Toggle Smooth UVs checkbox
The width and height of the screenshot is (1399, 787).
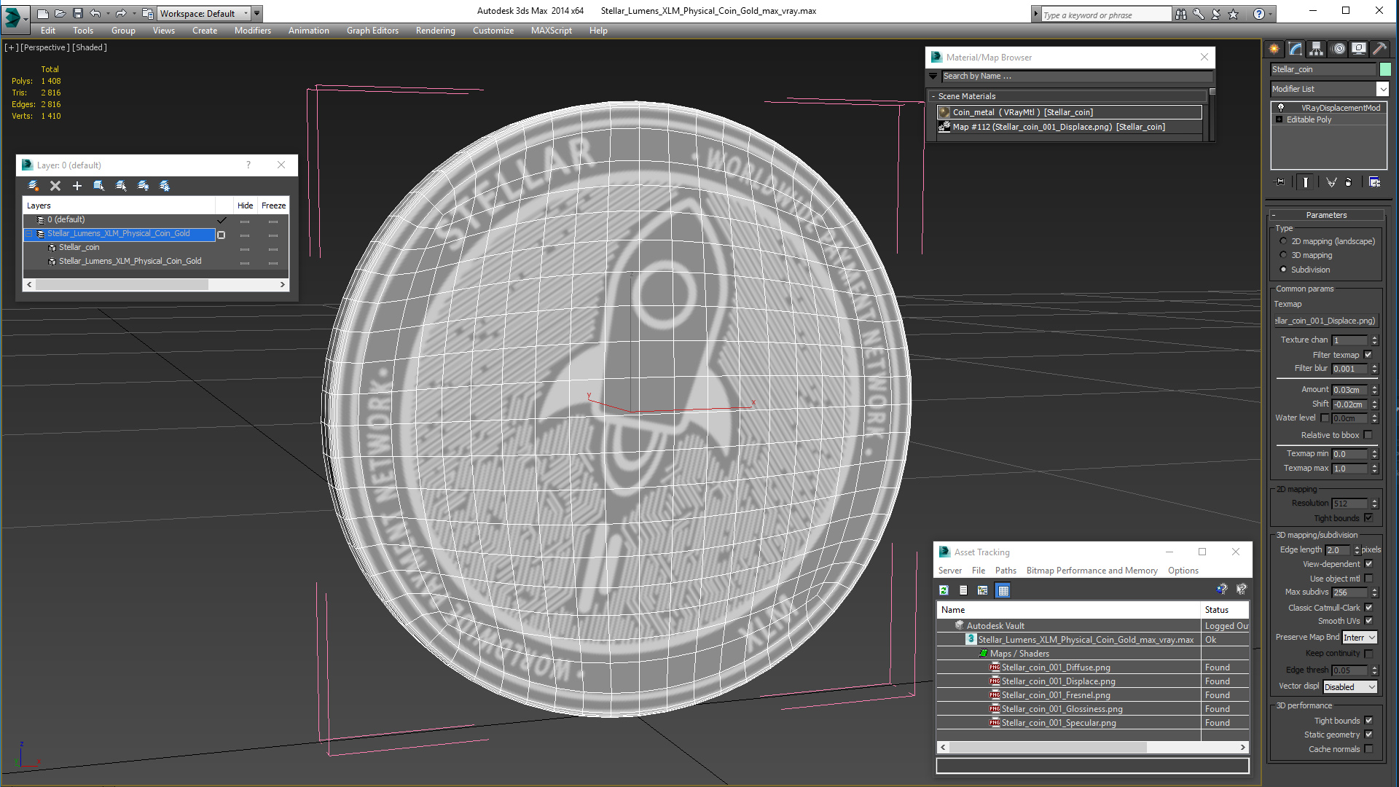(1368, 621)
